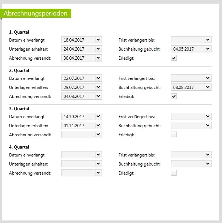Expand 3. Quartal Frist verlängert bis dropdown
The image size is (222, 223).
tap(208, 116)
